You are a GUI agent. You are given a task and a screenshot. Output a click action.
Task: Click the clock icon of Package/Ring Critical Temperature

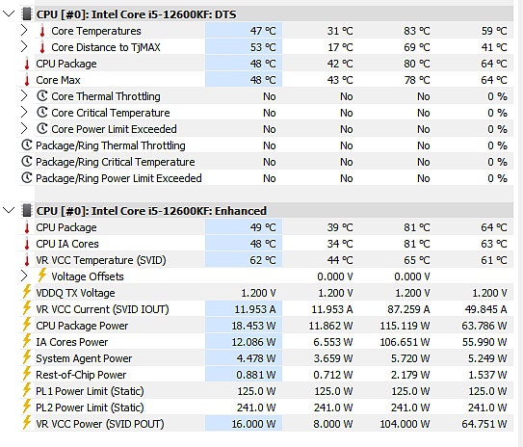(x=27, y=162)
